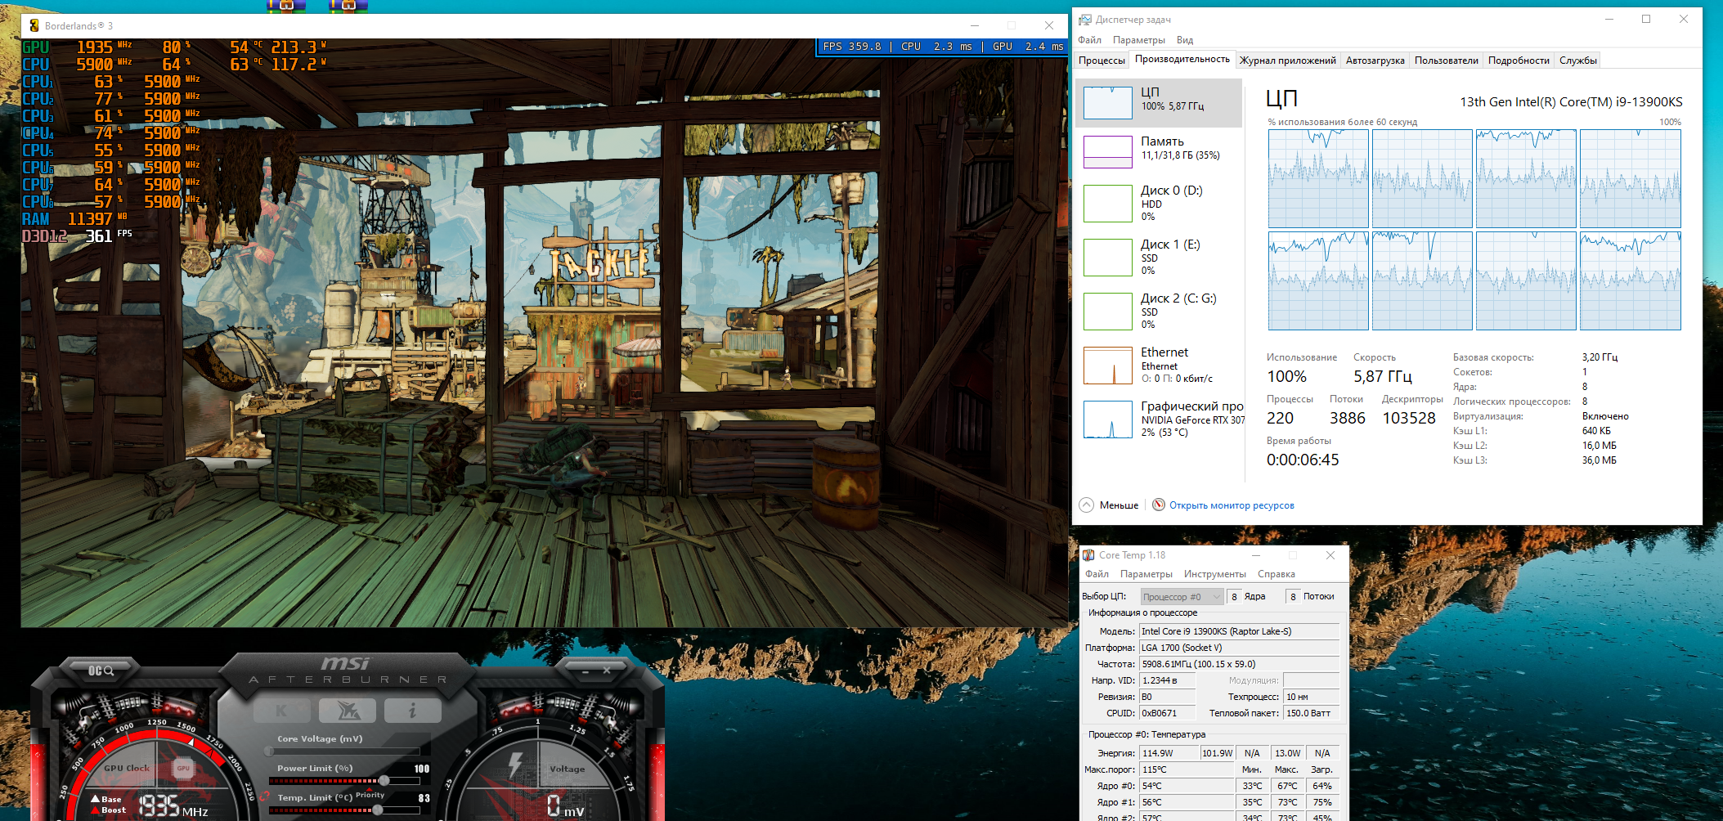1723x821 pixels.
Task: Open Вид menu in Task Manager
Action: [1185, 40]
